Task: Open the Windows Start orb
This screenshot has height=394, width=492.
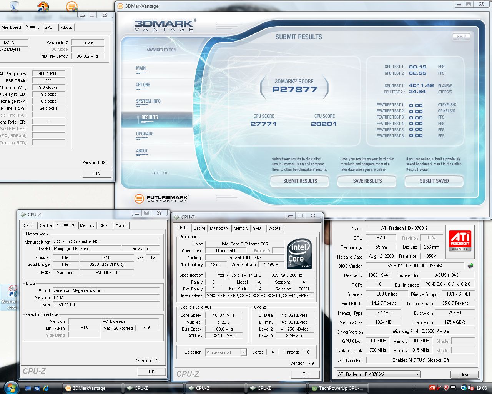Action: pyautogui.click(x=10, y=387)
